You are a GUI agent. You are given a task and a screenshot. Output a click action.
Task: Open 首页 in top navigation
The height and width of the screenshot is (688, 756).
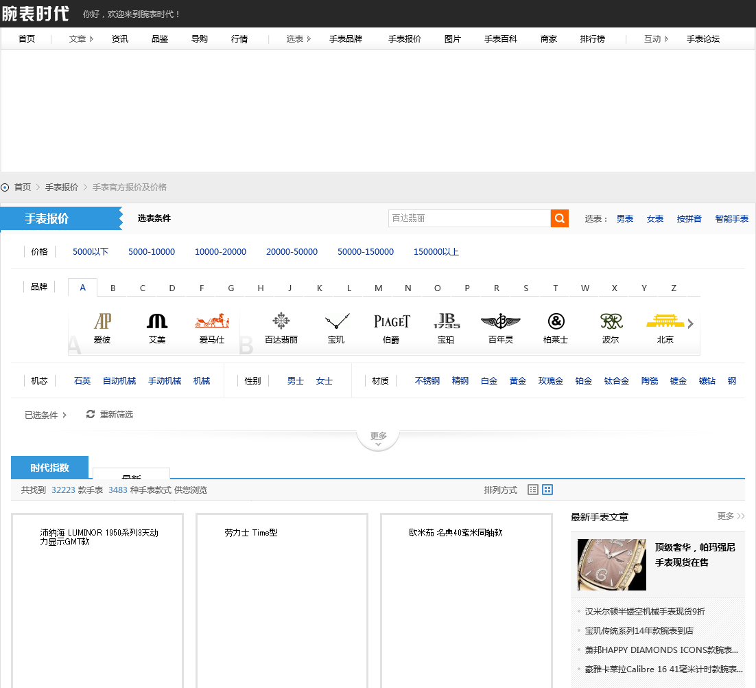[27, 38]
